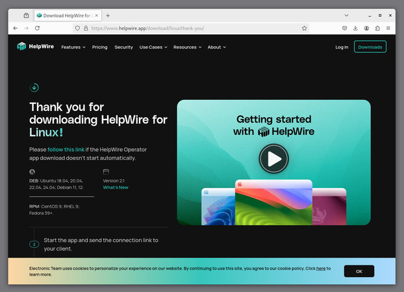Click the Windows screenshot in the video thumbnail
This screenshot has height=292, width=404.
[218, 206]
